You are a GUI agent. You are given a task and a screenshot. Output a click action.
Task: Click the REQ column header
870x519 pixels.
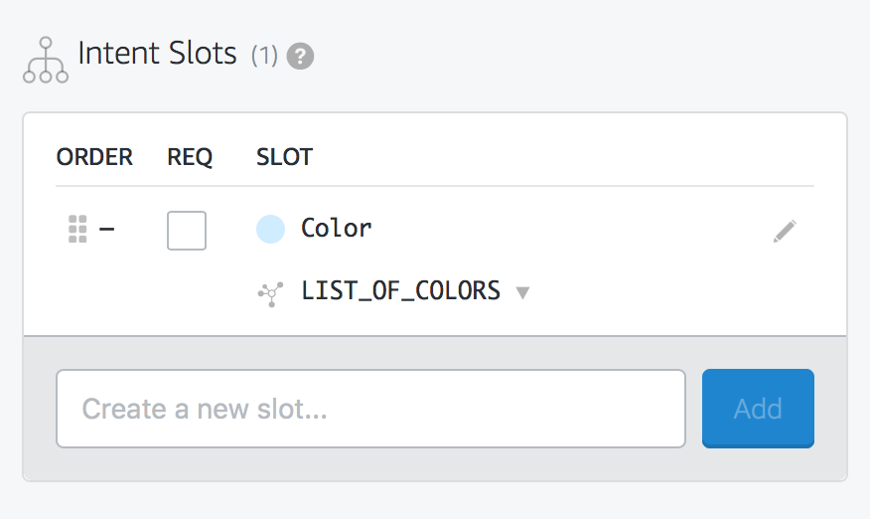190,157
